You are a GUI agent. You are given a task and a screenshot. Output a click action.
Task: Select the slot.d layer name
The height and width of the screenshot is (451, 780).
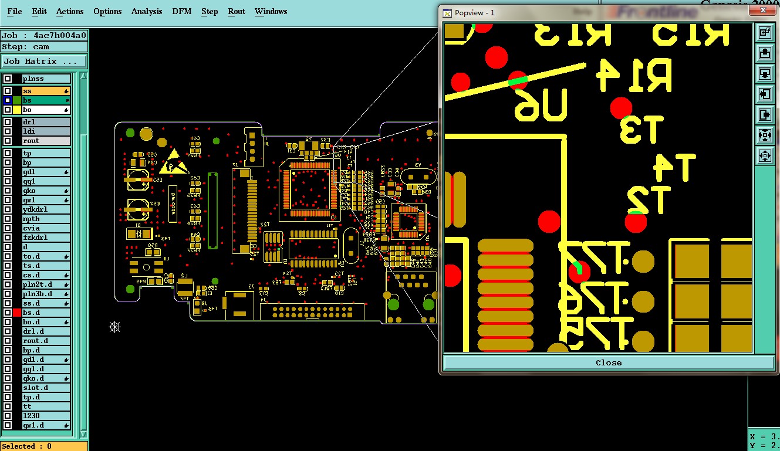coord(46,388)
